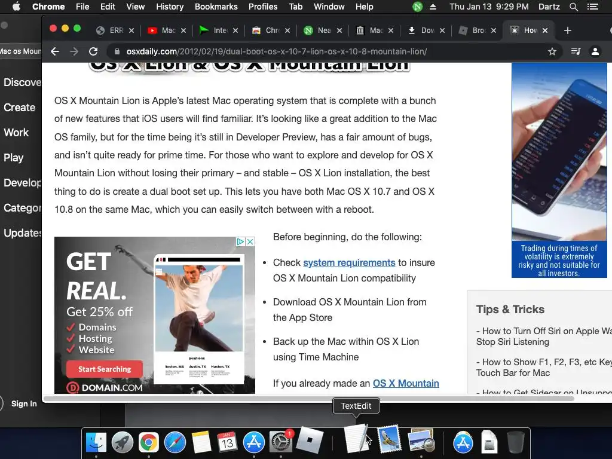The image size is (612, 459).
Task: Open the Apple menu
Action: click(16, 7)
